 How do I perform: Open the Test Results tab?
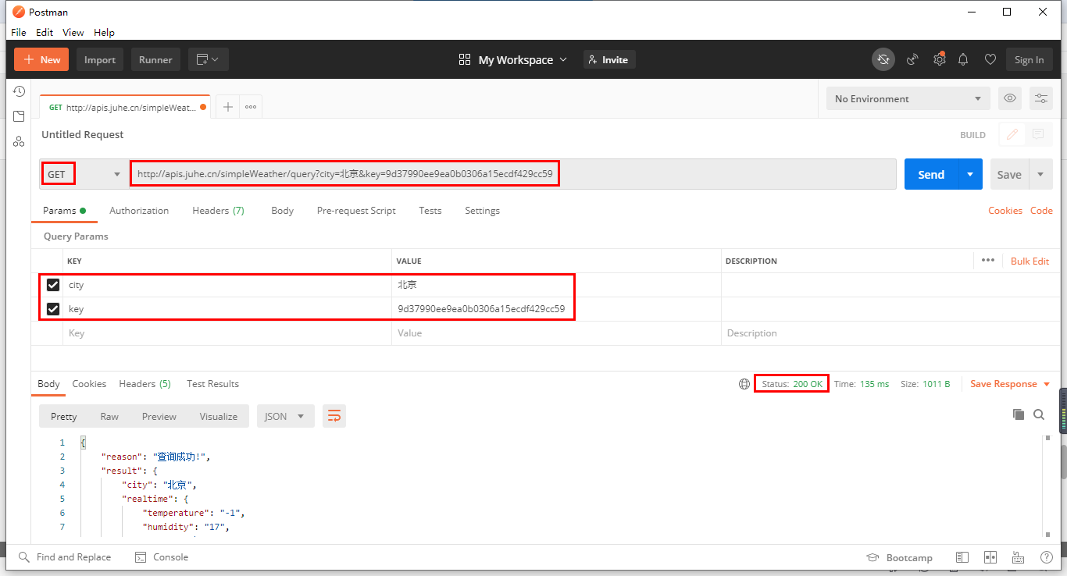[x=212, y=384]
